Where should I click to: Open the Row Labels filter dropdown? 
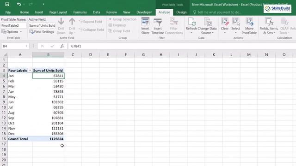point(30,71)
